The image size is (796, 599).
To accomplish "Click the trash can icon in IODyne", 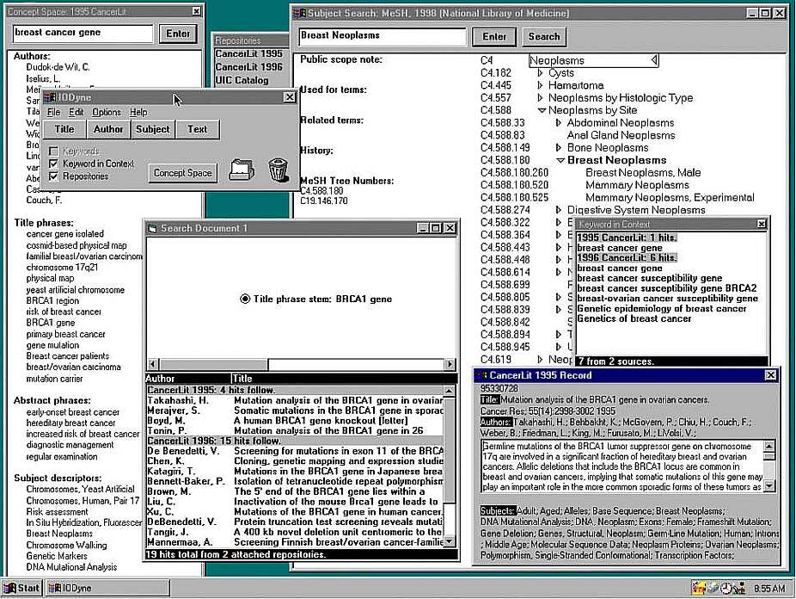I will (278, 170).
